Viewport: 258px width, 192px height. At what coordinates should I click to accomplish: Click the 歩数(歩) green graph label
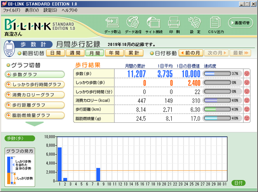[20, 138]
